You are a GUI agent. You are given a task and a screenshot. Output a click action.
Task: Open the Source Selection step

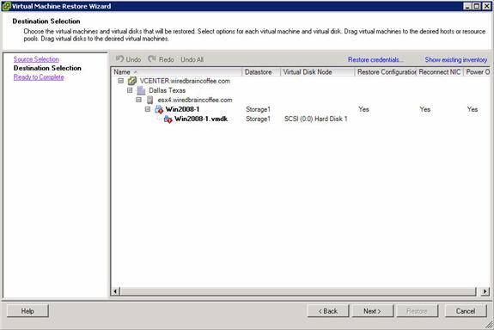pyautogui.click(x=36, y=59)
